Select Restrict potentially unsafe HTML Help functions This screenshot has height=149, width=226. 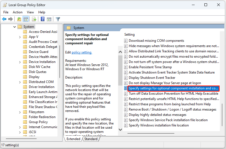[x=174, y=99]
